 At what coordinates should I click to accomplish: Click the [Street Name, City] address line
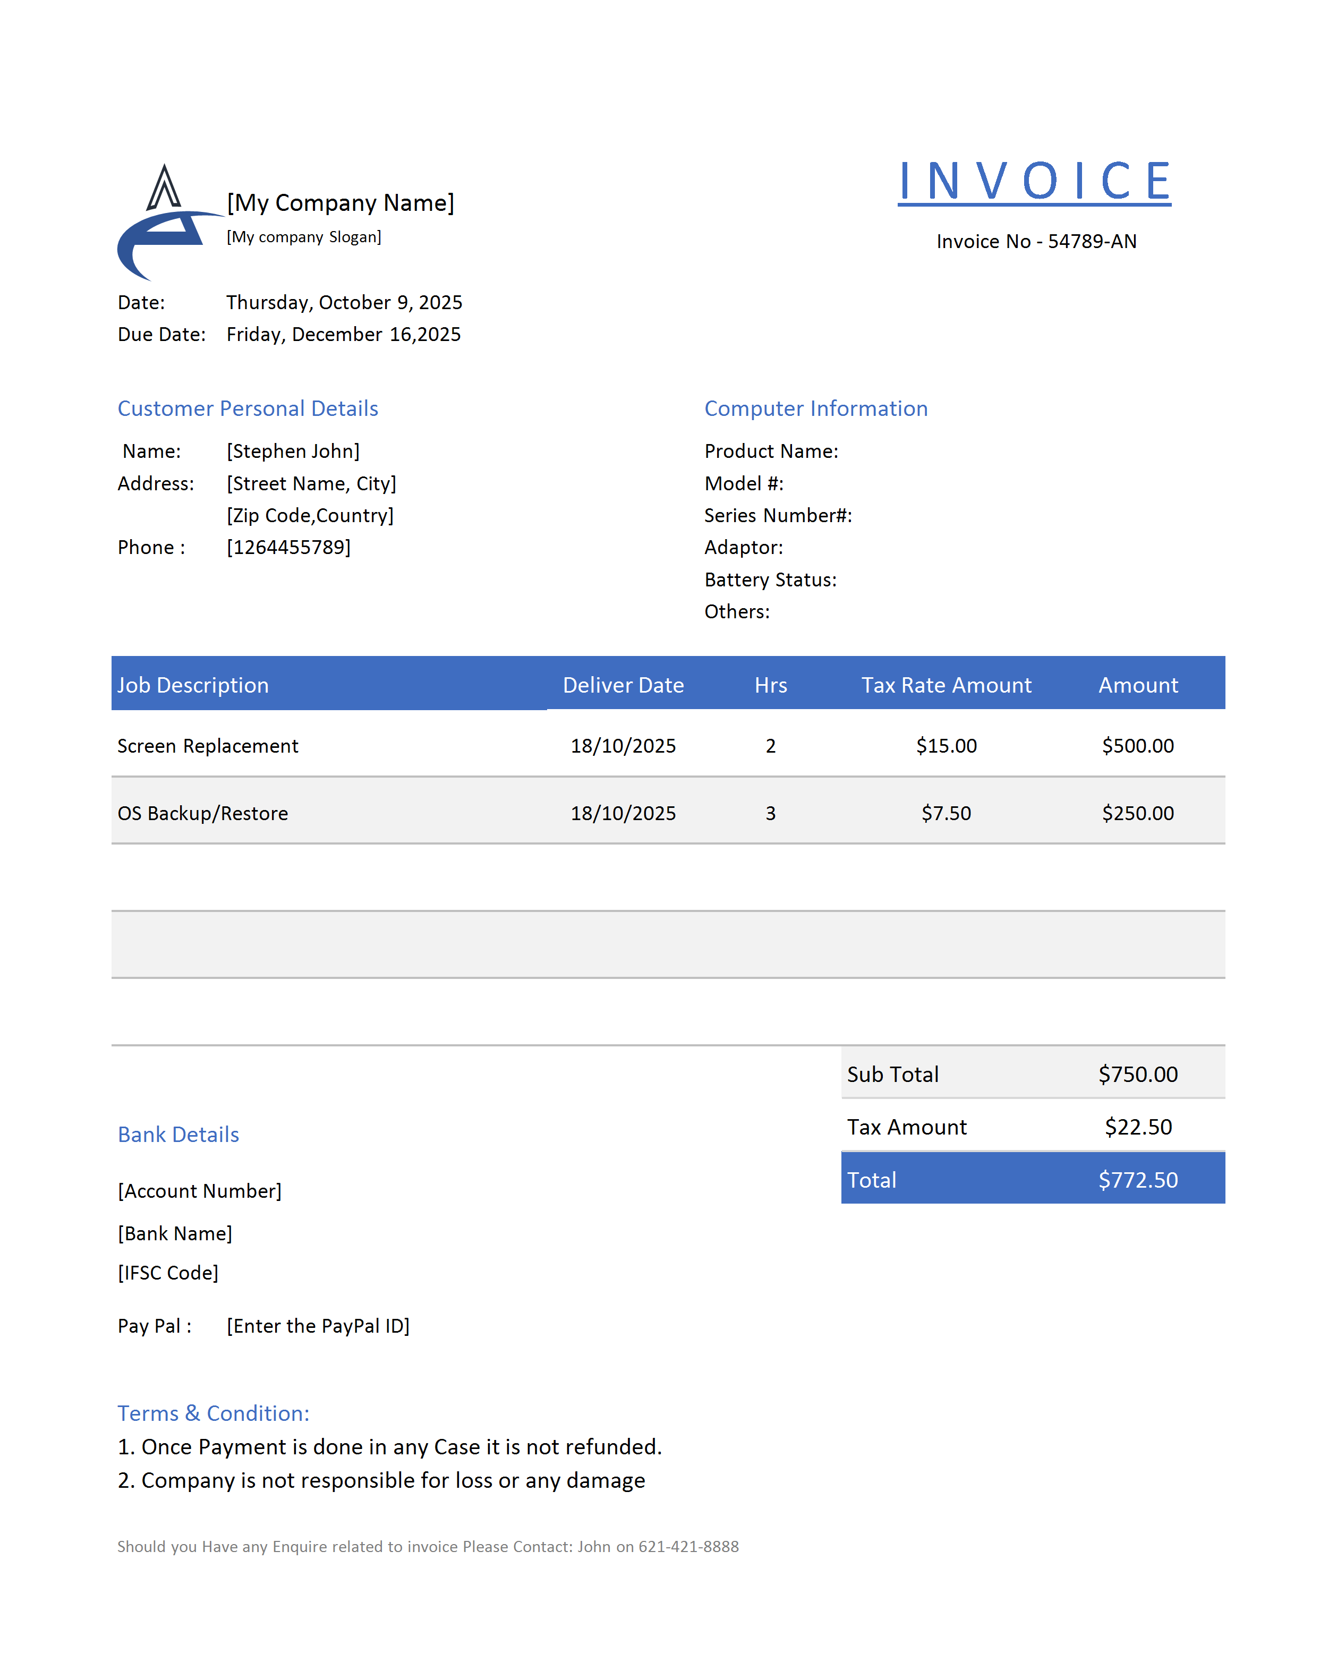pyautogui.click(x=311, y=483)
